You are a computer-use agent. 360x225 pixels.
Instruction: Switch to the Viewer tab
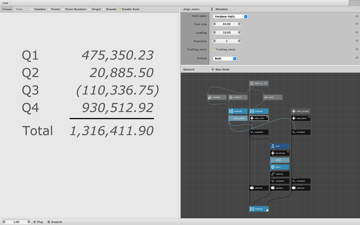click(7, 9)
